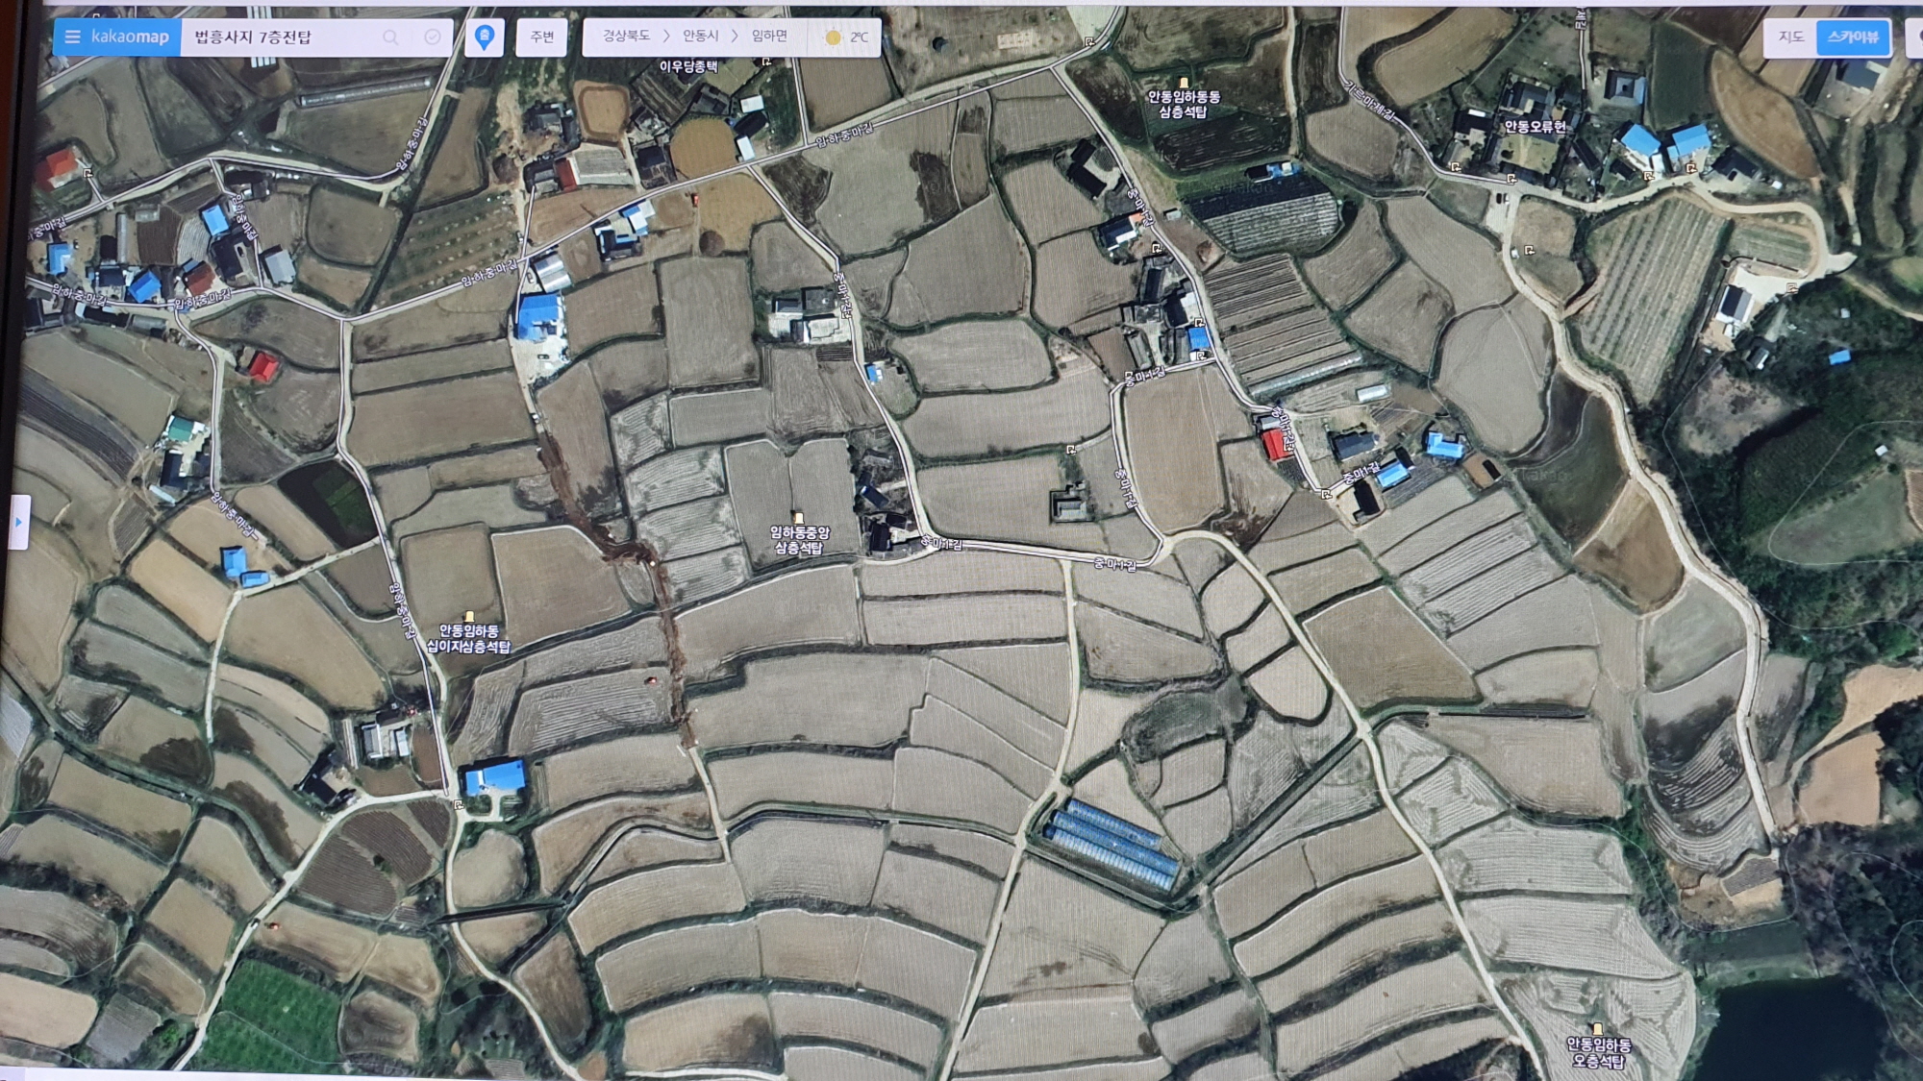Click the 임하동중앙 삼층석탑 landmark marker
Viewport: 1923px width, 1081px height.
(x=797, y=518)
